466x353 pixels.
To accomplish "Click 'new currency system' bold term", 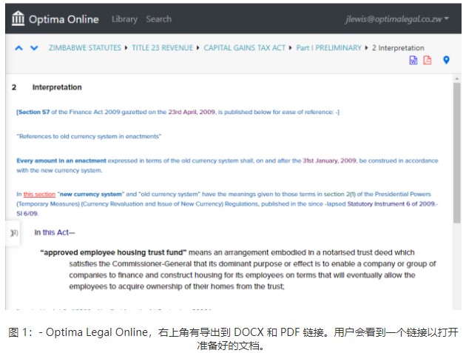I will point(91,194).
